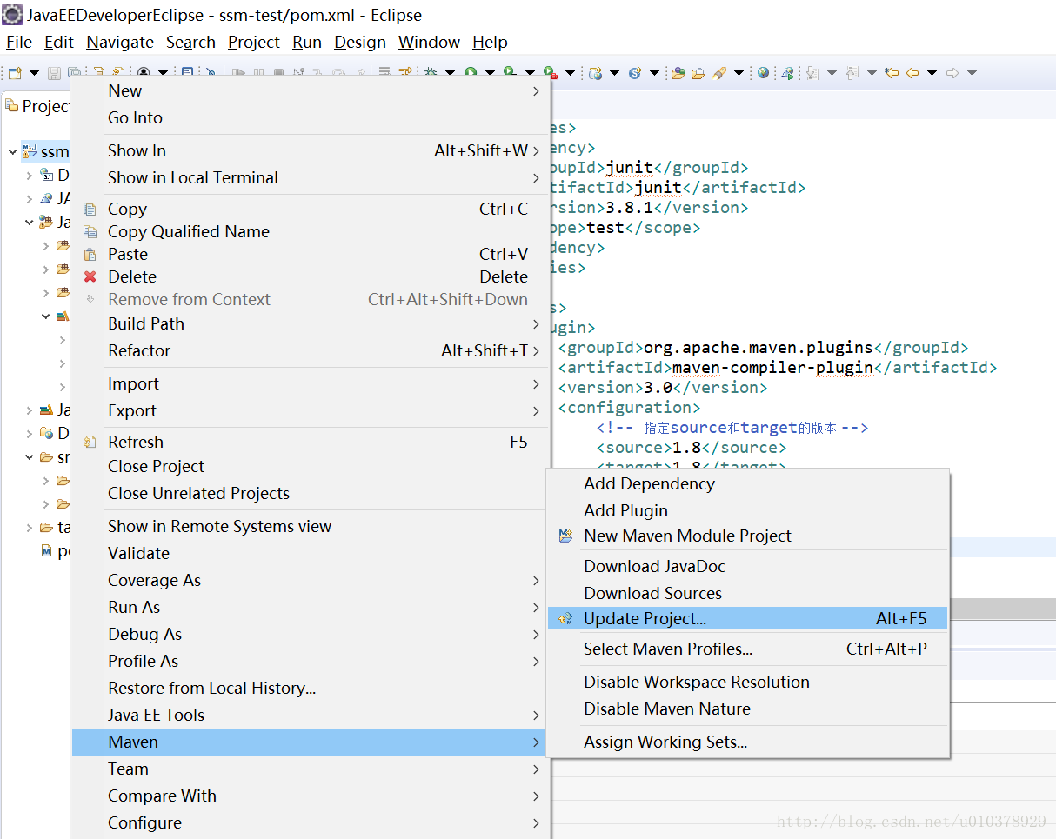Open the dropdown arrow beside Search icon

pyautogui.click(x=739, y=73)
